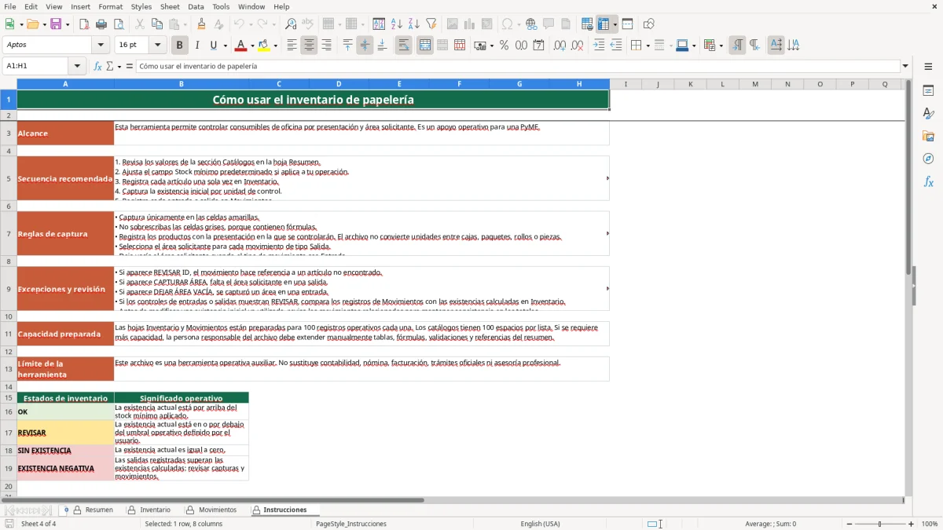Open the font name dropdown
The height and width of the screenshot is (530, 943).
point(101,46)
